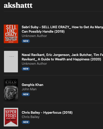Click the NEW badge under Sell Like Crazy
The height and width of the screenshot is (129, 103).
26,41
